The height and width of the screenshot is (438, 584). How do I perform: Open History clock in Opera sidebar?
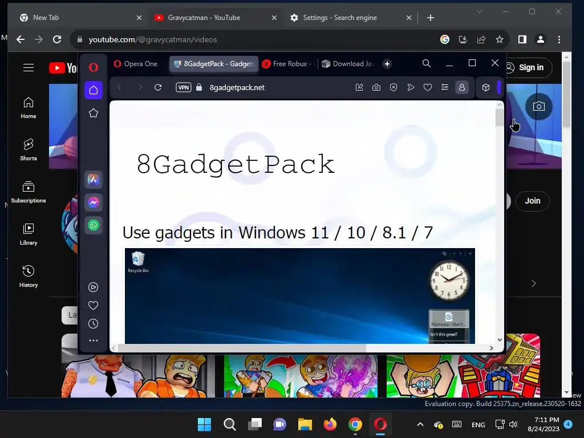(x=93, y=324)
